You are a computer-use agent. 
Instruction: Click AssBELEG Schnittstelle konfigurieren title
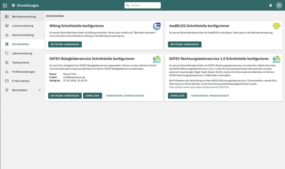pyautogui.click(x=199, y=26)
